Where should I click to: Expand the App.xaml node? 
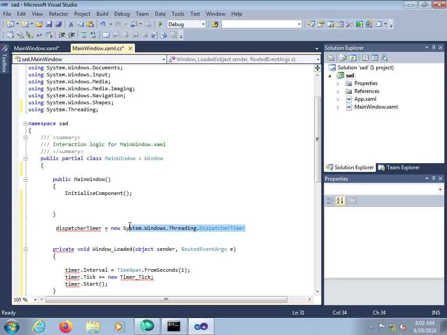tap(338, 100)
